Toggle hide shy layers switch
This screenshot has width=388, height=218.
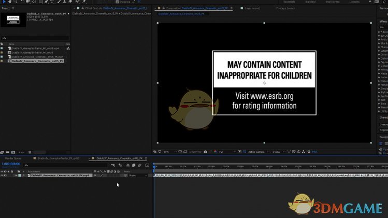coord(127,165)
